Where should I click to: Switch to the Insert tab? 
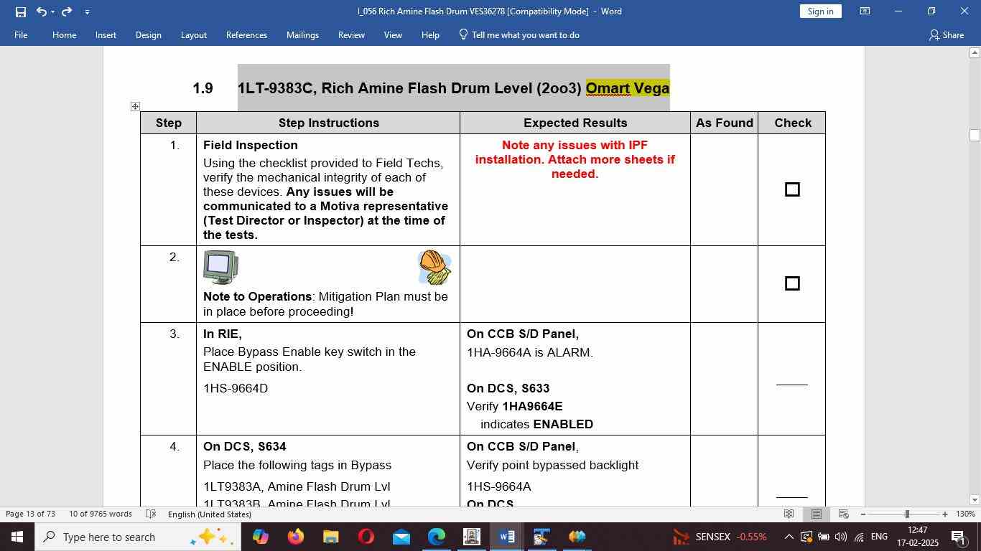(106, 34)
